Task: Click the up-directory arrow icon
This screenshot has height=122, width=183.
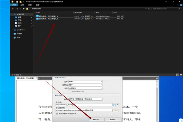Action: tap(24, 9)
